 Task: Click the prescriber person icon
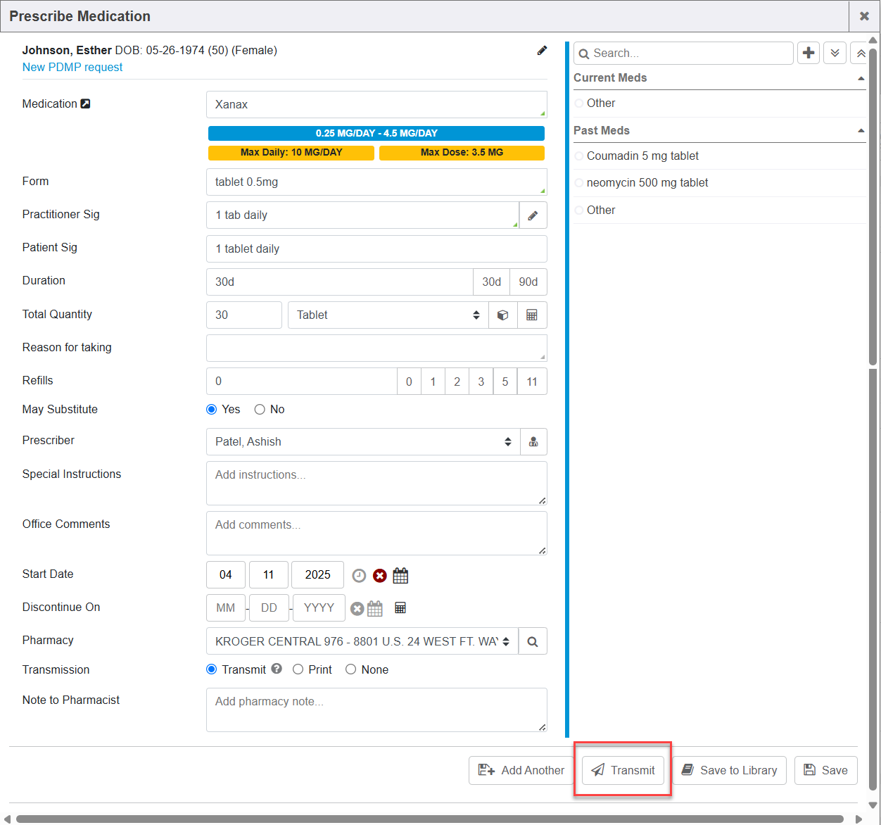coord(533,442)
